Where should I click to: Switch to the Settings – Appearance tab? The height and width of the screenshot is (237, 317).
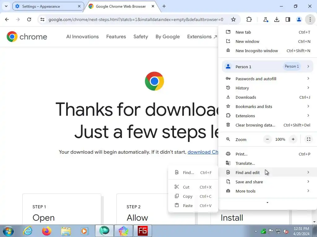(x=48, y=6)
